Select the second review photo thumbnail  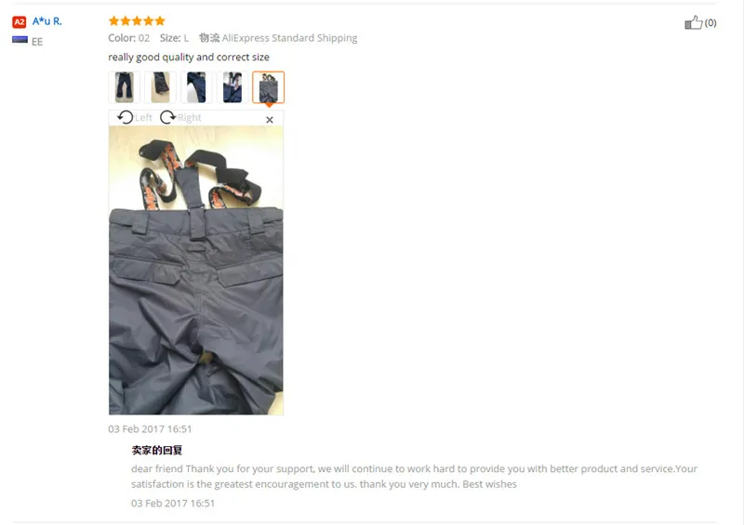(160, 87)
